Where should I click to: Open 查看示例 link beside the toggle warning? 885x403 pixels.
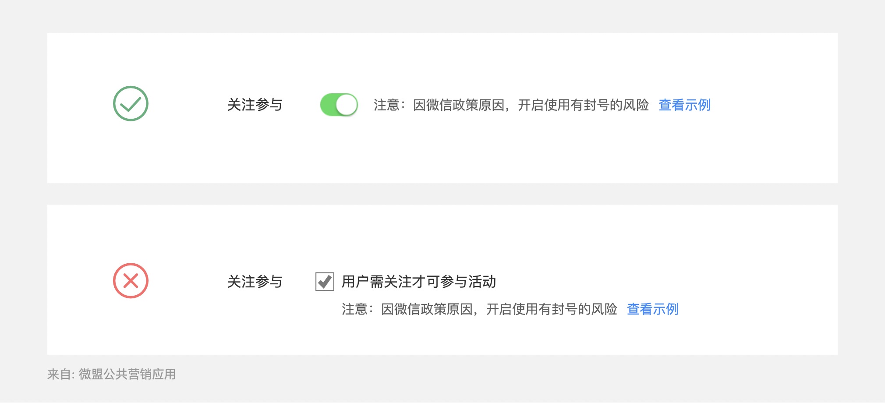click(x=684, y=105)
